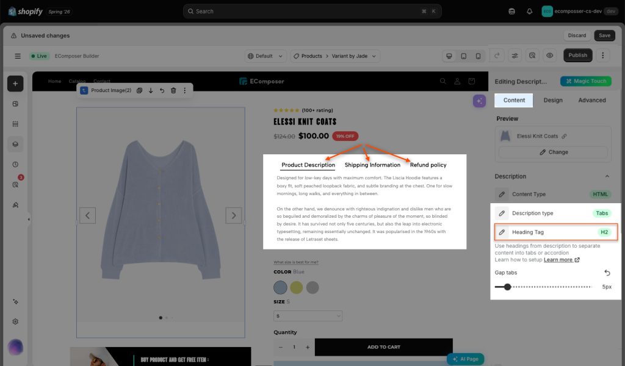Collapse the Description section
The width and height of the screenshot is (625, 366).
tap(607, 176)
